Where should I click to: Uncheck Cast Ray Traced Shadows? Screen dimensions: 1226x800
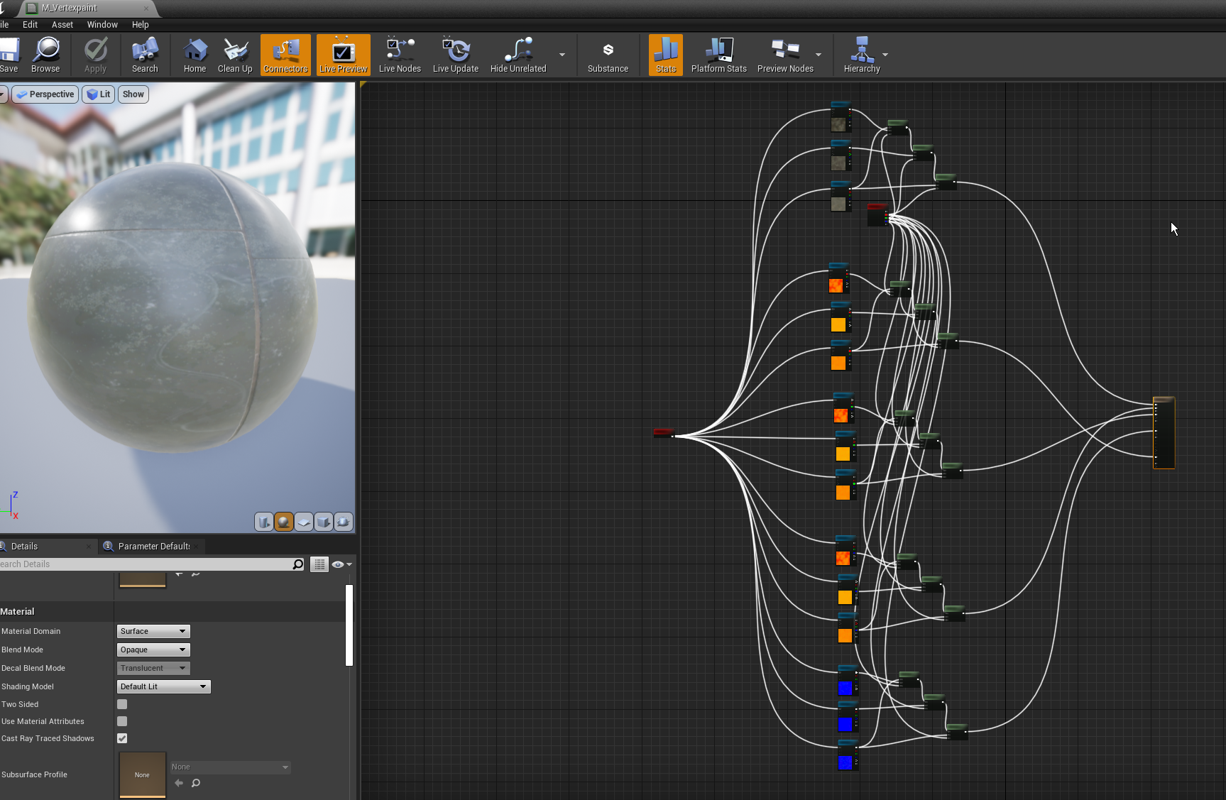point(122,738)
